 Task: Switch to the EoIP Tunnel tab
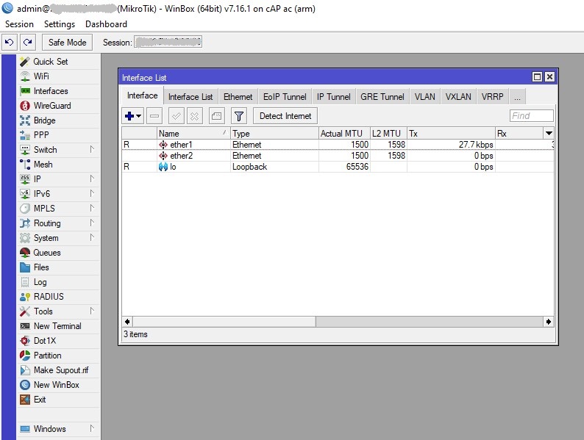(285, 97)
